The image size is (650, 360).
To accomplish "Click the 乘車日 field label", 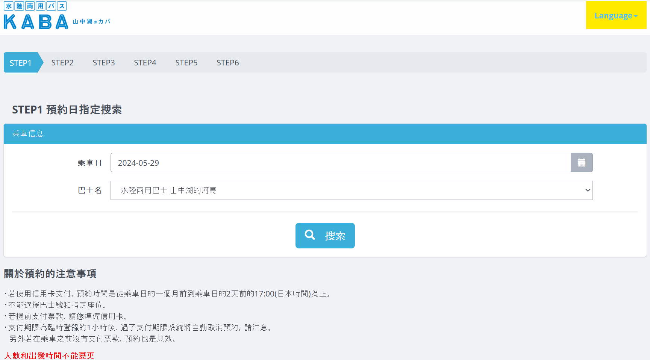I will (x=90, y=163).
